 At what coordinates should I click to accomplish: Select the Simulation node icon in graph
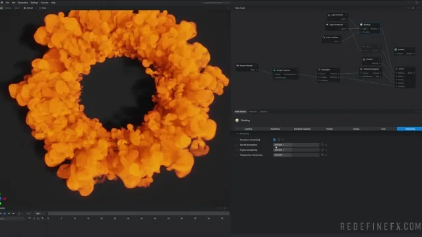coord(319,70)
